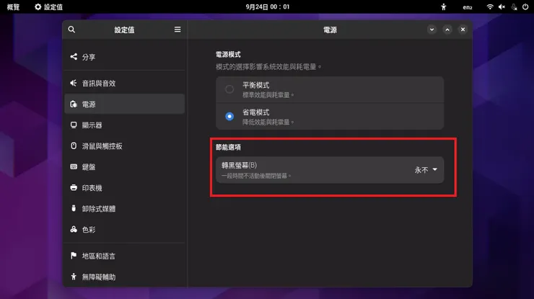
Task: Open 色彩 settings panel
Action: click(125, 230)
